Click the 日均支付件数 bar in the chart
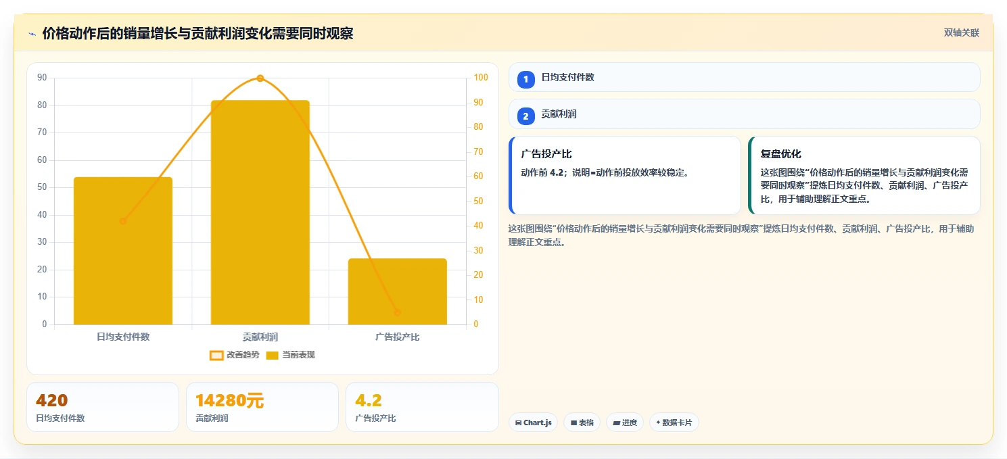 point(123,251)
